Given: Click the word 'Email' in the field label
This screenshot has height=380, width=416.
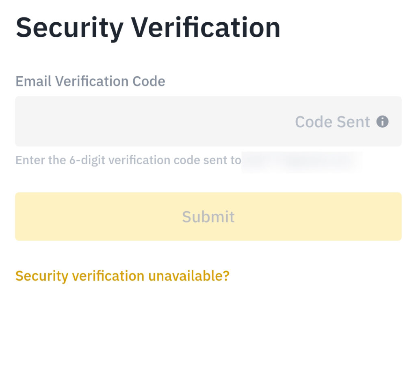Looking at the screenshot, I should pyautogui.click(x=33, y=81).
